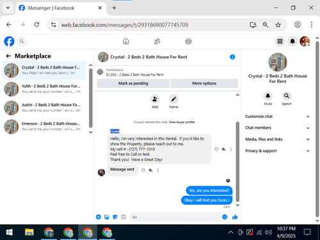Reply to Crystal's rental inquiry message
This screenshot has width=320, height=240.
223,149
